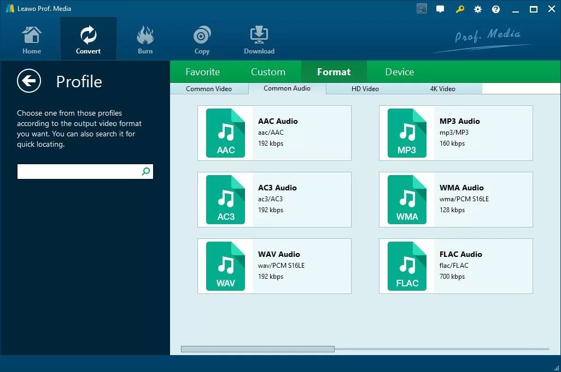Click the feedback chat bubble icon
This screenshot has width=561, height=372.
[440, 9]
